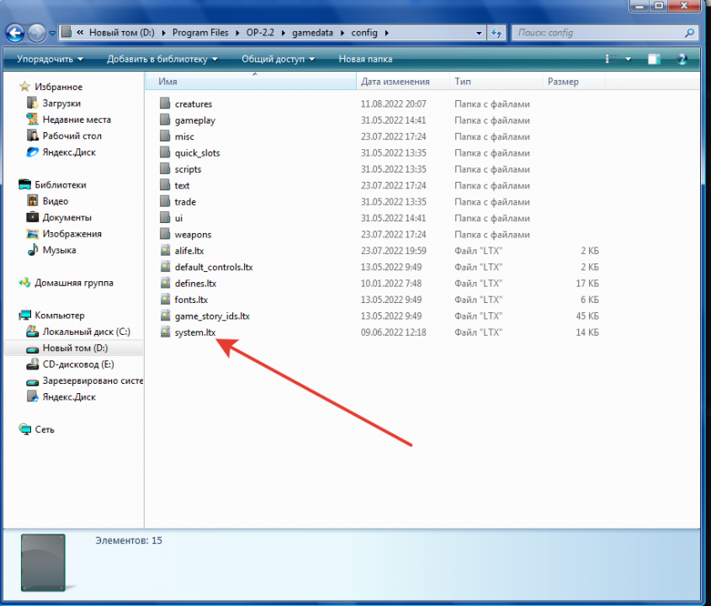Viewport: 711px width, 606px height.
Task: Select the 'misc' folder icon
Action: tap(165, 136)
